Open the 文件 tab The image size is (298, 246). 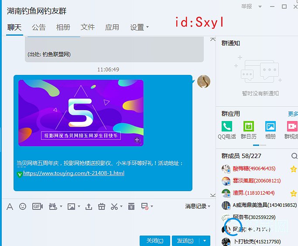click(88, 27)
